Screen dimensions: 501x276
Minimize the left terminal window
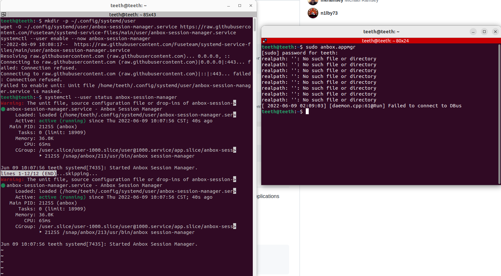pos(228,6)
